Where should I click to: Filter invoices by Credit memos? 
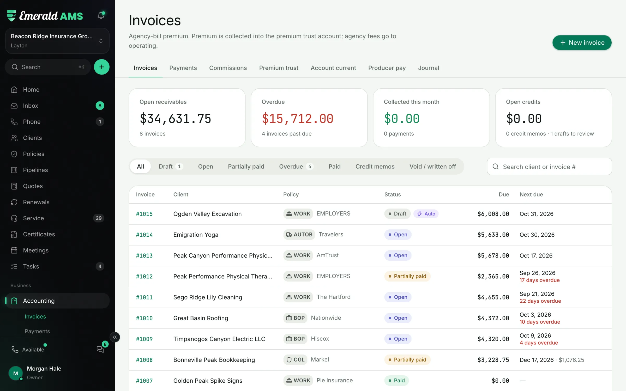(x=375, y=166)
